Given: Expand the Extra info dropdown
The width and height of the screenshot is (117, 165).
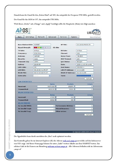Looking at the screenshot, I should pos(42,76).
